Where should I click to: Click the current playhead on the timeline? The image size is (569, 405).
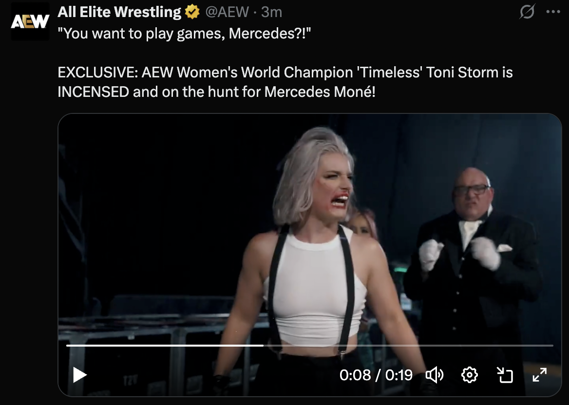point(264,346)
